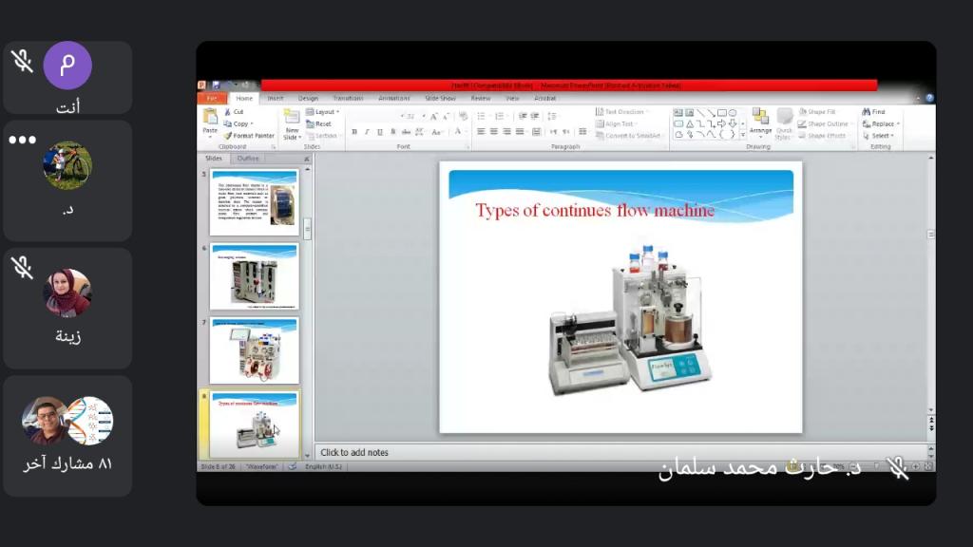Switch to Outline pane tab

point(248,159)
